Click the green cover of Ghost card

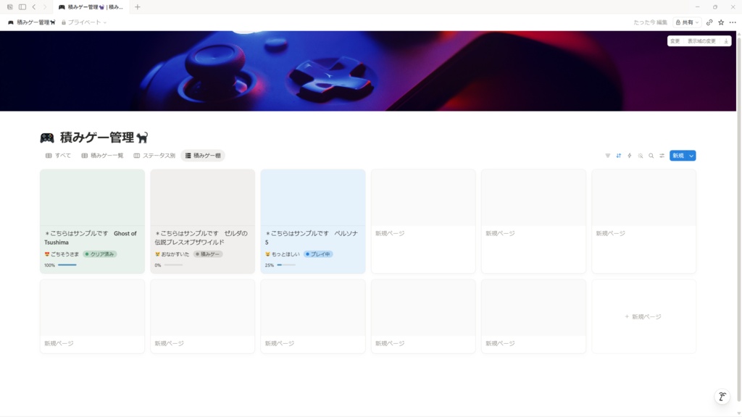click(92, 198)
